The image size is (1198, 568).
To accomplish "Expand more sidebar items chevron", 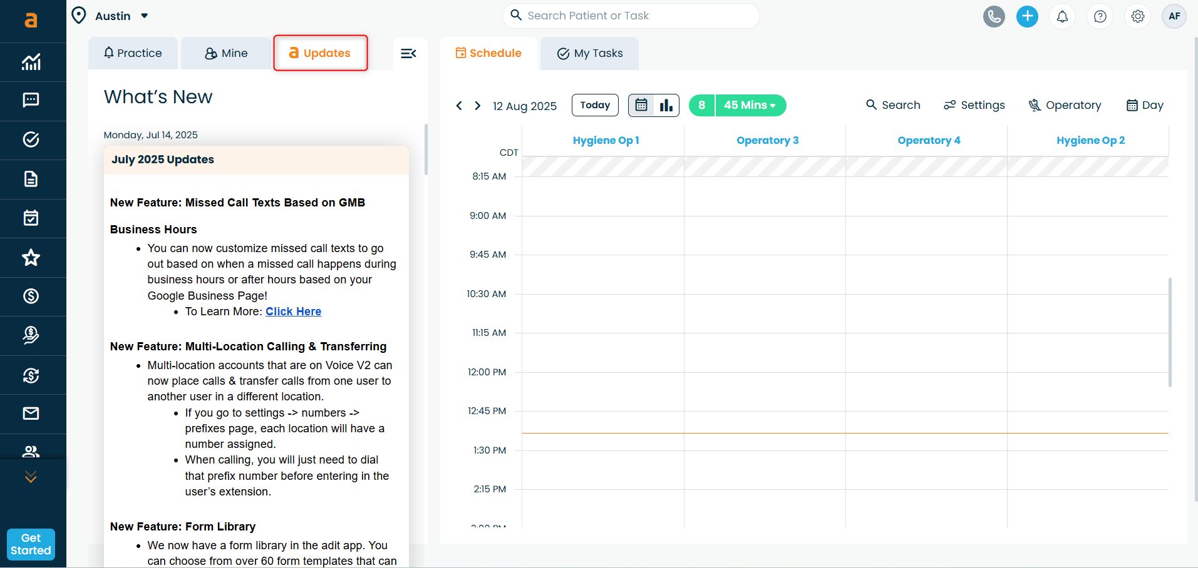I will coord(31,477).
